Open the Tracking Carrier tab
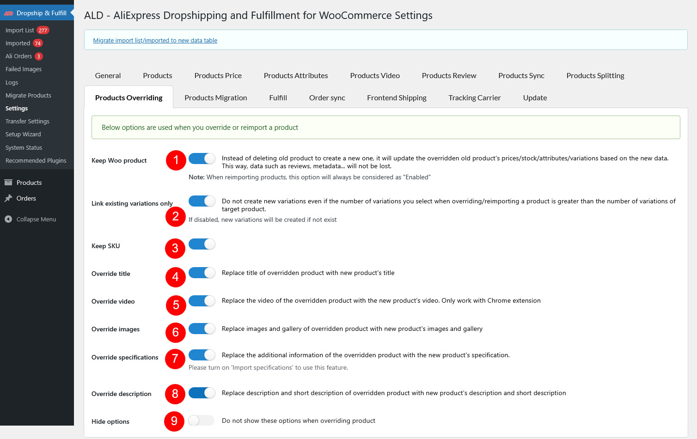This screenshot has width=697, height=439. tap(474, 98)
